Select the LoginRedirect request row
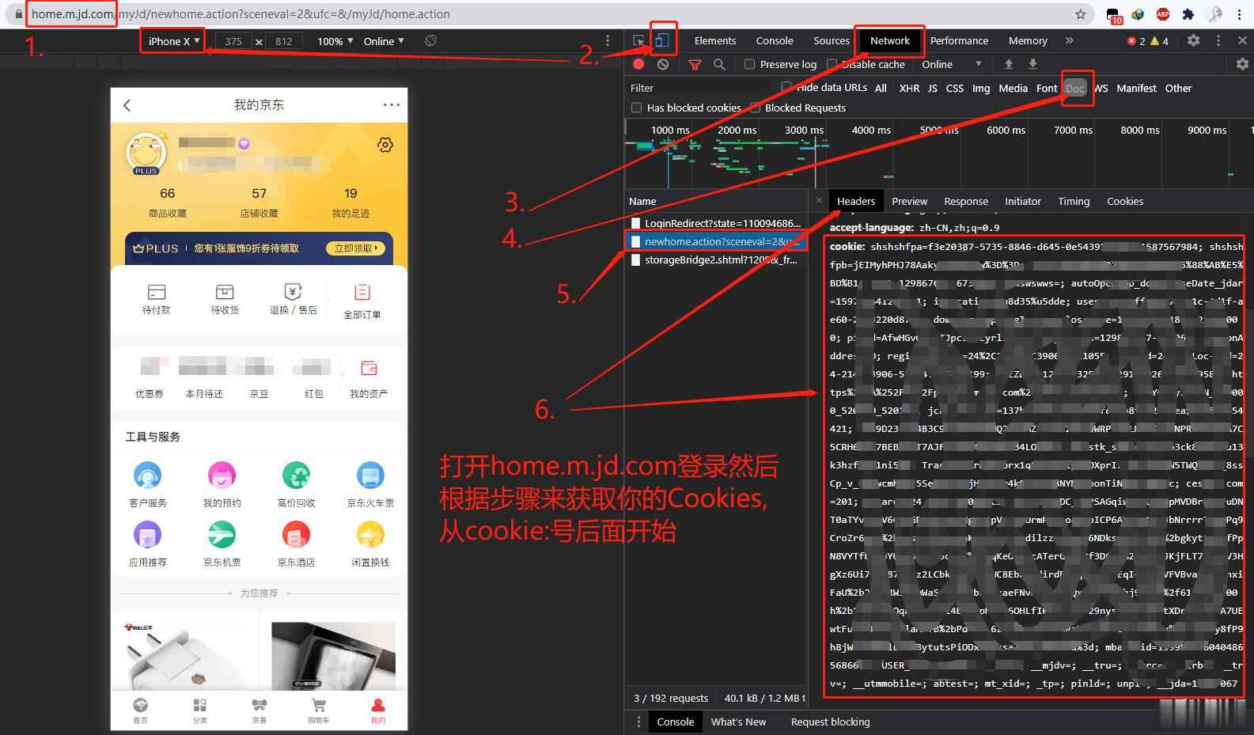The image size is (1254, 735). tap(716, 223)
